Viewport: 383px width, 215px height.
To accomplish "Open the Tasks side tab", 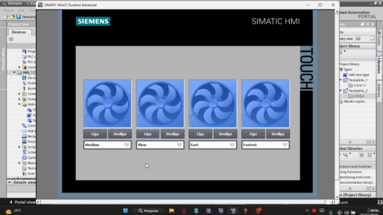I will [x=379, y=38].
